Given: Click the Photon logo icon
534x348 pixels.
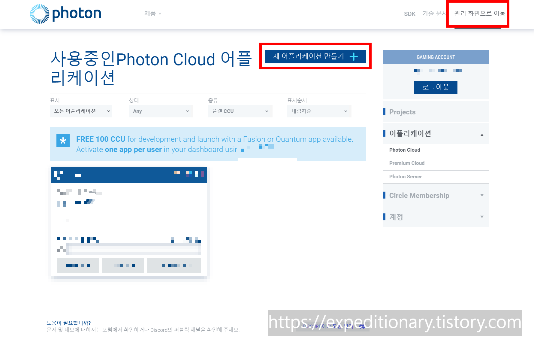Looking at the screenshot, I should tap(40, 14).
